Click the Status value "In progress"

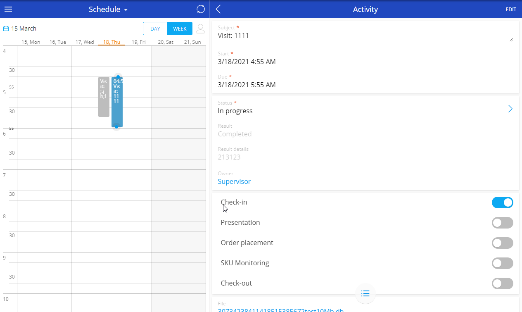click(235, 111)
